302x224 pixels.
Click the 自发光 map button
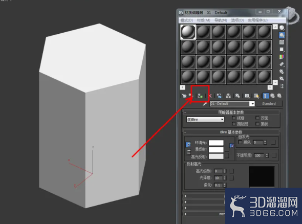[273, 142]
